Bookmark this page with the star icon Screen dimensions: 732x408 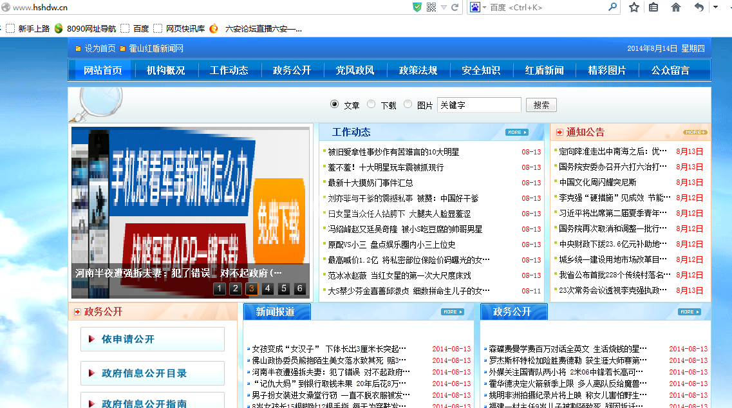pos(634,8)
